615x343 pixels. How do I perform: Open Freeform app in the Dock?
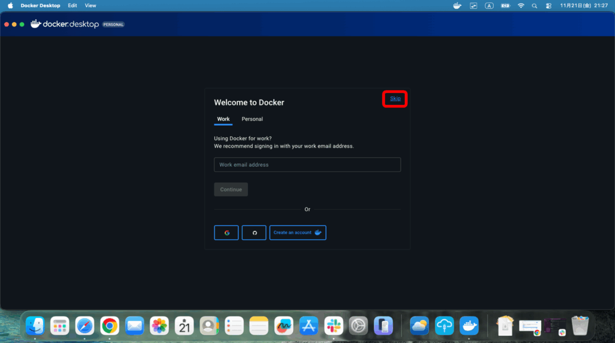point(283,326)
